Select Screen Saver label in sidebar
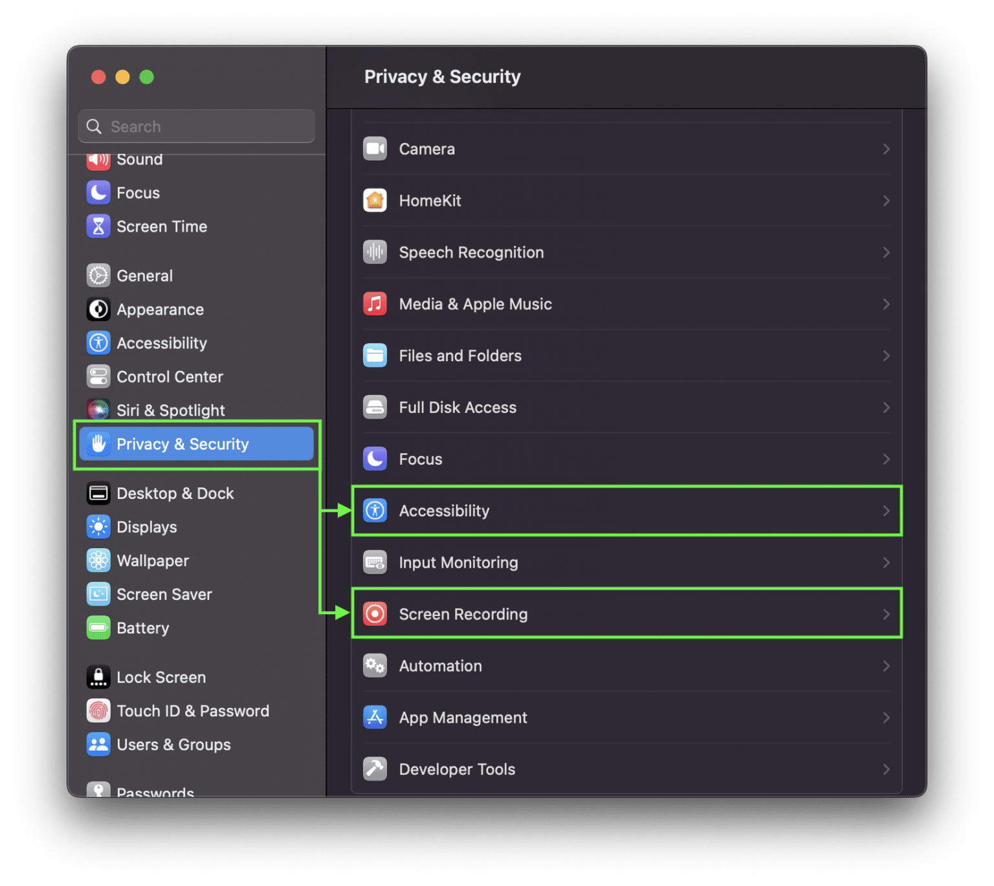 (164, 594)
